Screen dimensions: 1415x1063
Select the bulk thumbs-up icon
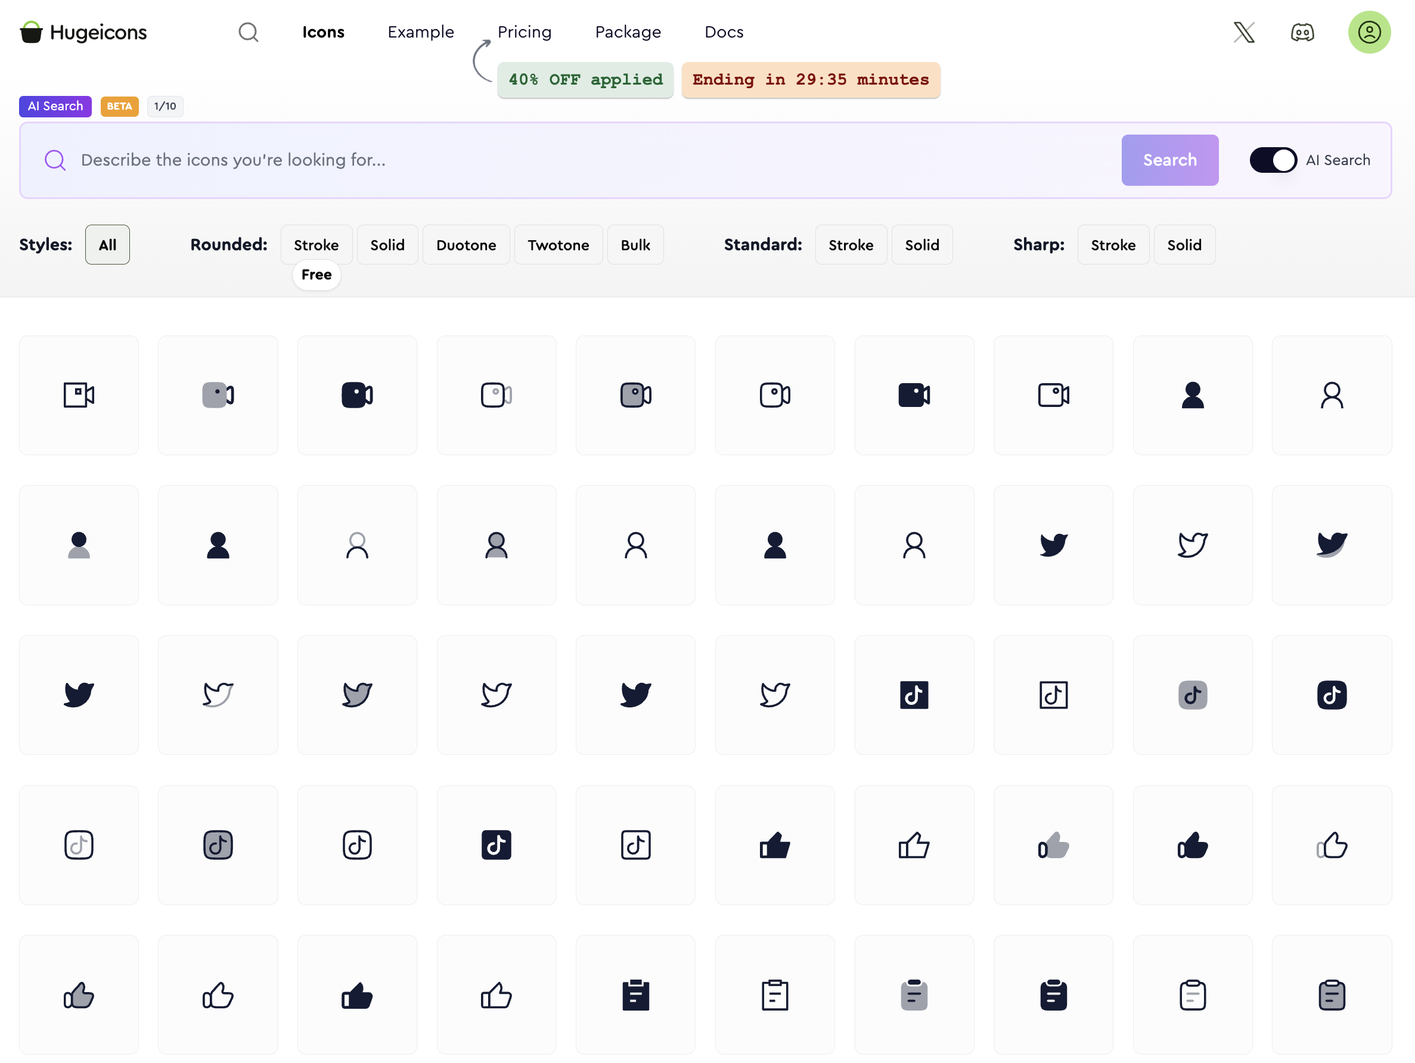click(1054, 844)
